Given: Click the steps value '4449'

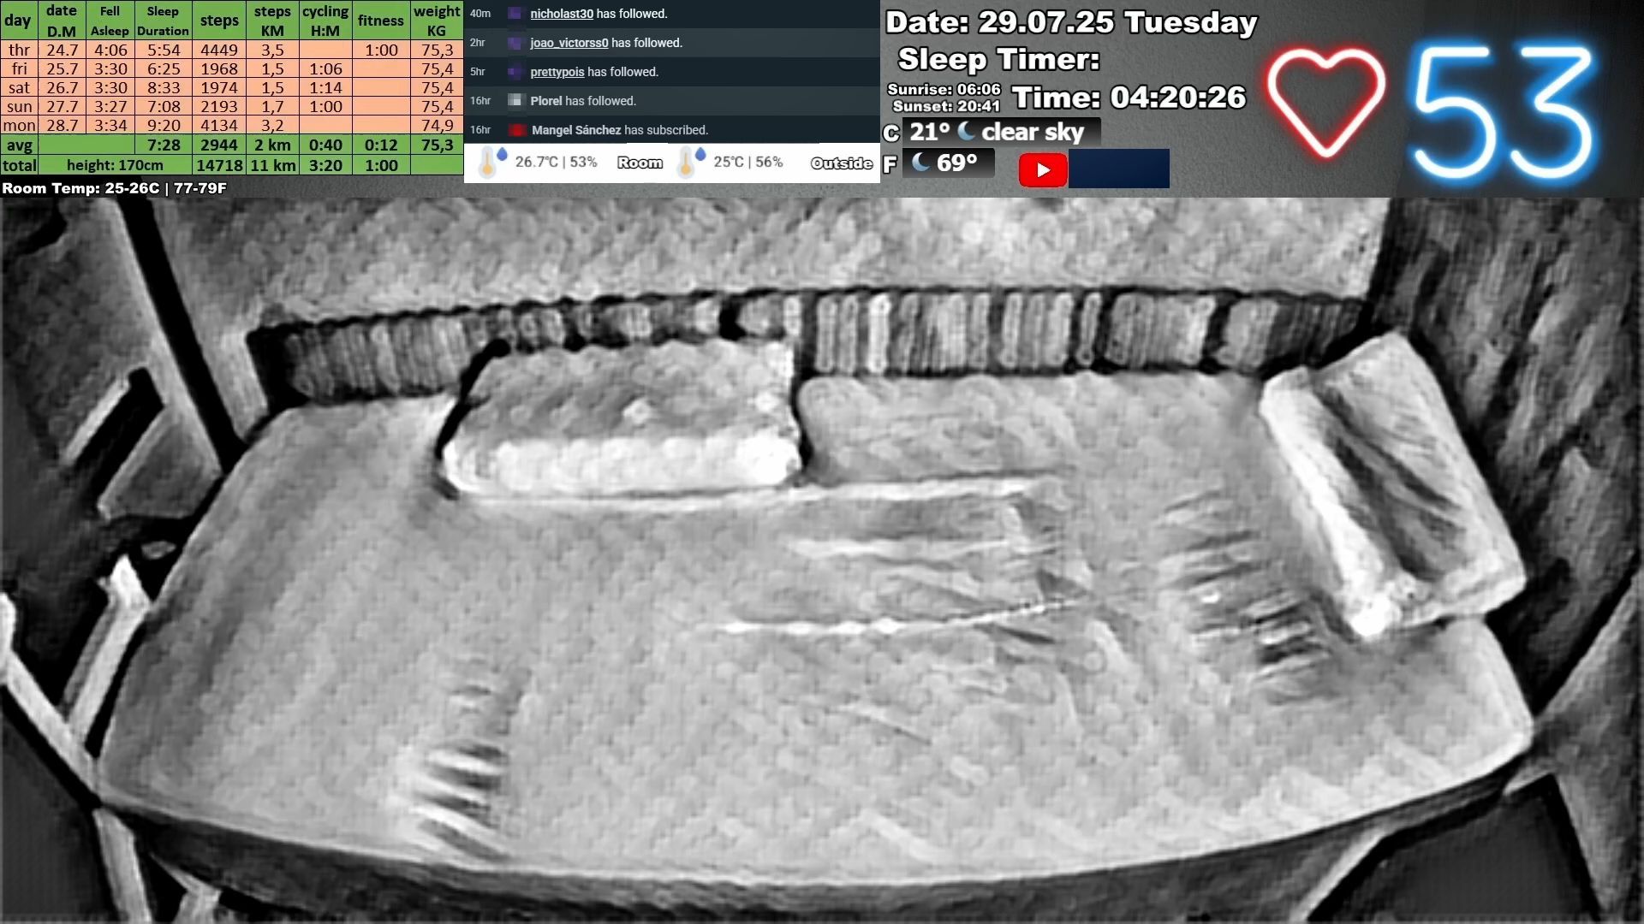Looking at the screenshot, I should tap(219, 50).
